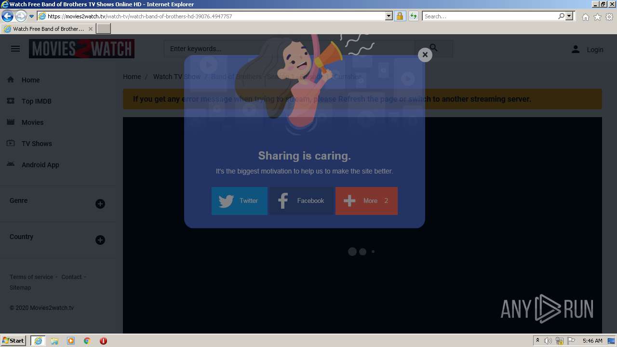Screen dimensions: 617x347
Task: Open Movies in the sidebar
Action: pos(32,122)
